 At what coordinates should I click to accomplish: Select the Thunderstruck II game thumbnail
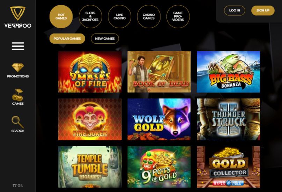point(228,119)
